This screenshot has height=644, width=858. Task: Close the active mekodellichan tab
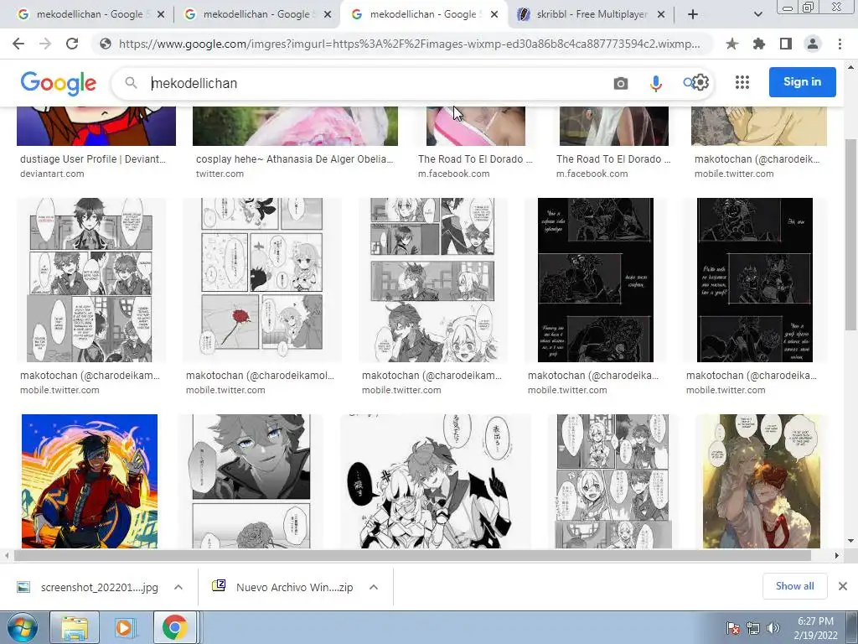click(x=494, y=14)
